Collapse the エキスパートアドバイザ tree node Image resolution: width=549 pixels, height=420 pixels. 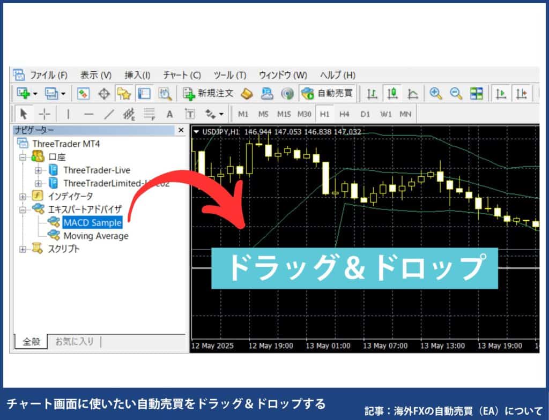(23, 209)
